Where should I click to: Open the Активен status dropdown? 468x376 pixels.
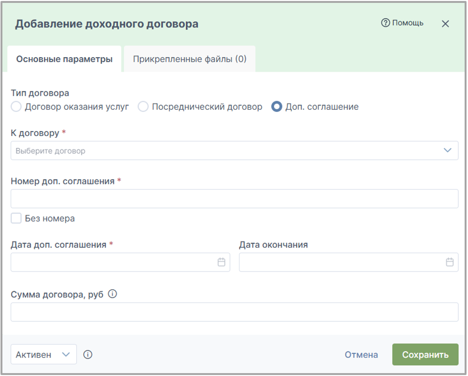(x=44, y=354)
